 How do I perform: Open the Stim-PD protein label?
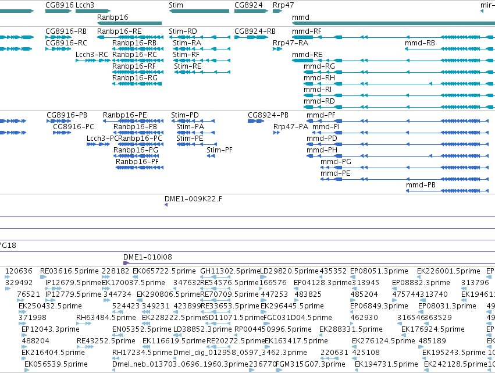pyautogui.click(x=184, y=115)
